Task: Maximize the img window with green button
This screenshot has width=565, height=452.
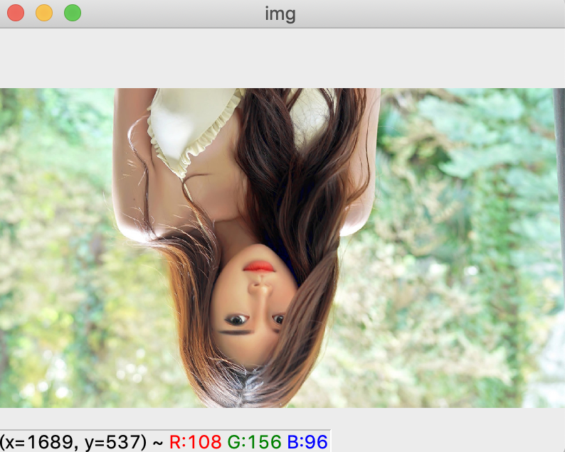Action: [x=73, y=13]
